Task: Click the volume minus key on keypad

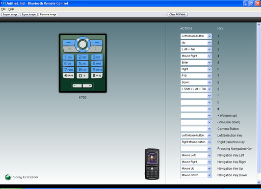Action: [x=77, y=86]
